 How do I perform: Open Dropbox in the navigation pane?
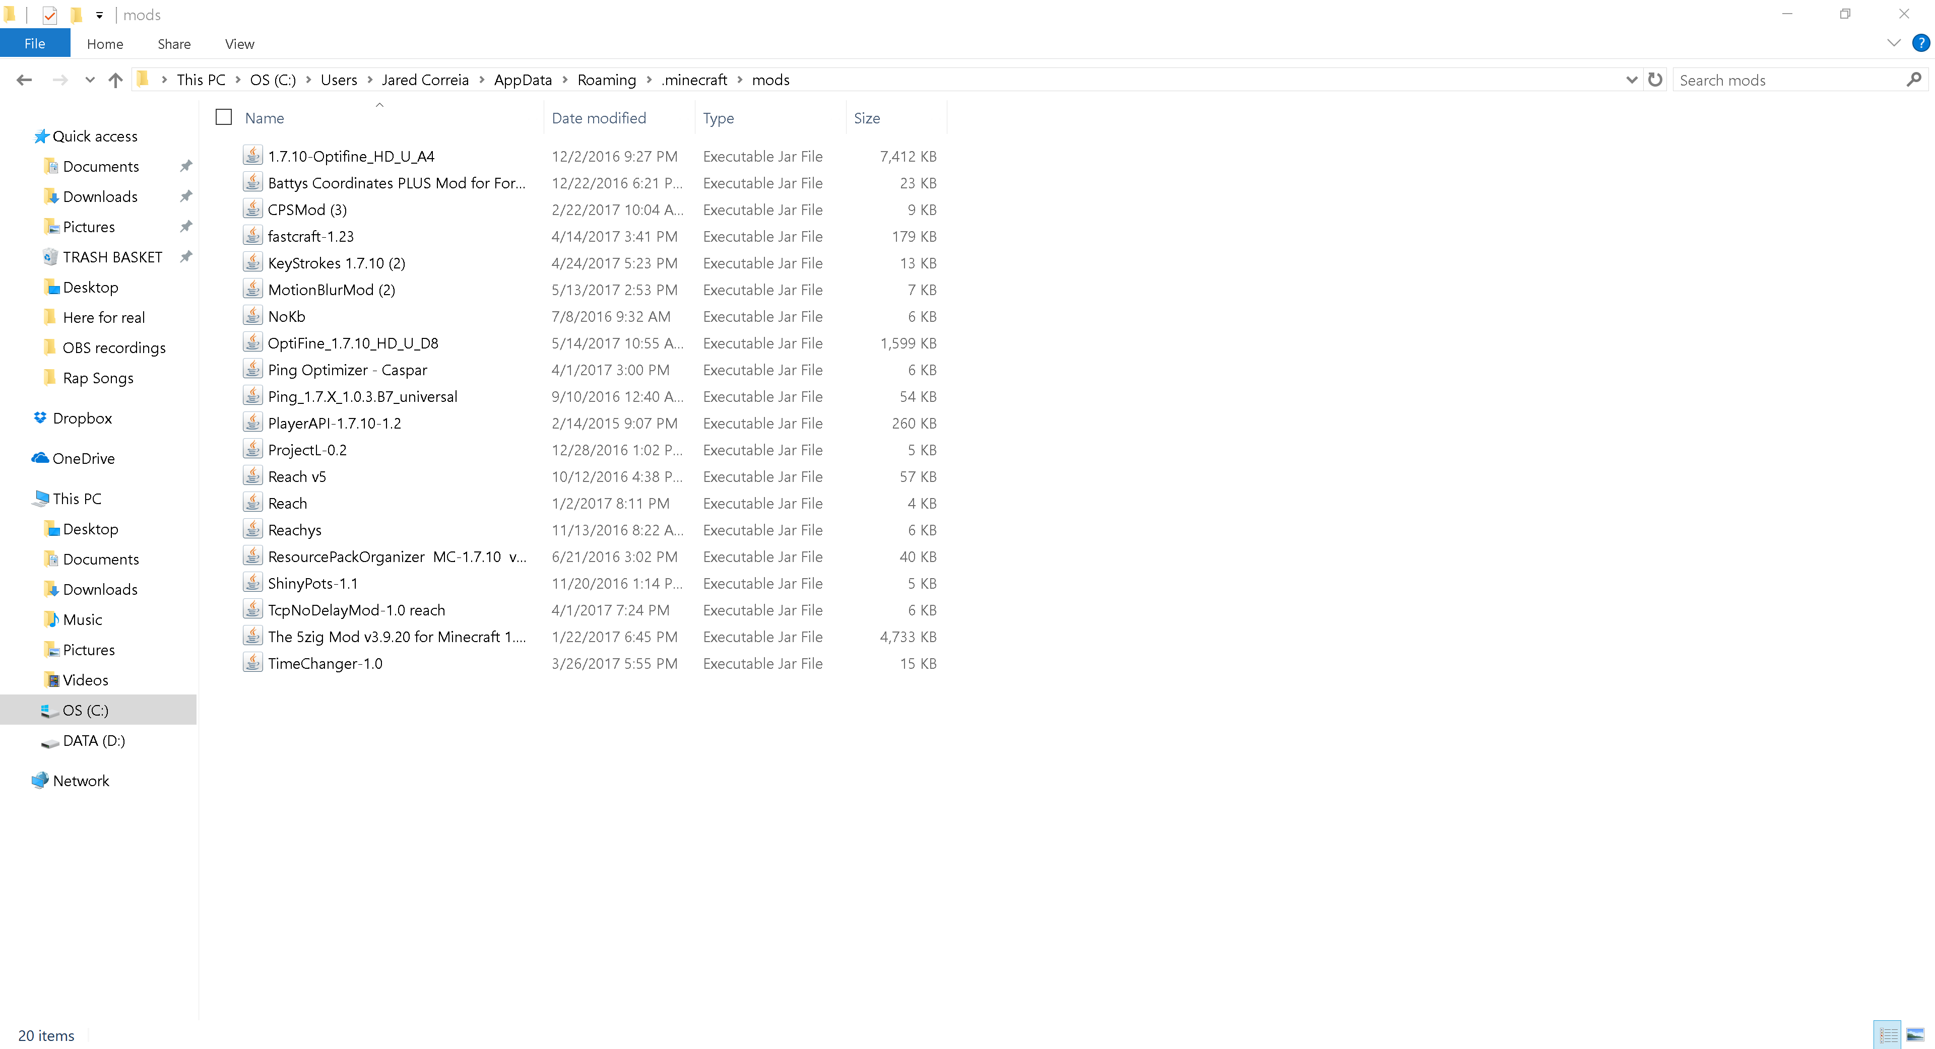(x=82, y=418)
